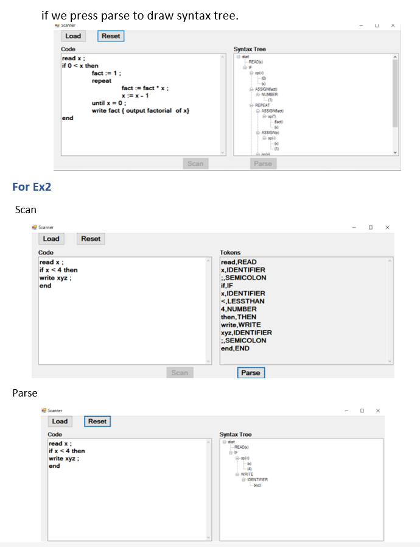Click Reset in the factorial code window
The height and width of the screenshot is (547, 420).
pyautogui.click(x=111, y=36)
